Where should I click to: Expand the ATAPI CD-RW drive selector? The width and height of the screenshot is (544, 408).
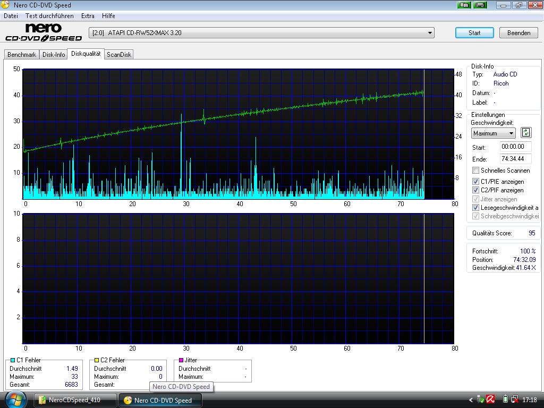(x=429, y=33)
